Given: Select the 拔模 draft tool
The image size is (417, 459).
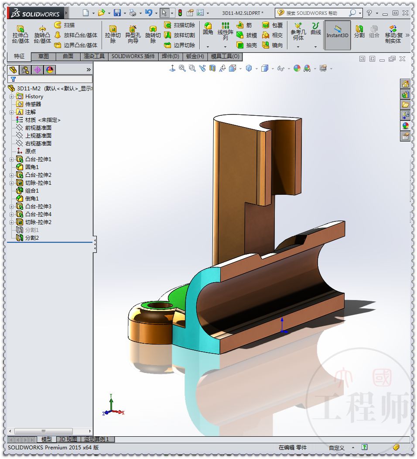Looking at the screenshot, I should pyautogui.click(x=247, y=35).
